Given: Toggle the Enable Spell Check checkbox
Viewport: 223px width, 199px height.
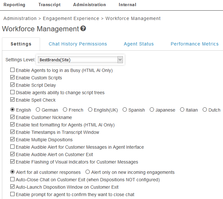Looking at the screenshot, I should click(13, 100).
